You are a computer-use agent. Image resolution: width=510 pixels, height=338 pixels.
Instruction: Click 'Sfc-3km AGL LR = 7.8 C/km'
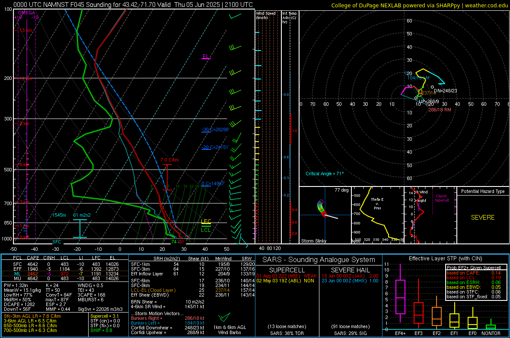pos(32,316)
